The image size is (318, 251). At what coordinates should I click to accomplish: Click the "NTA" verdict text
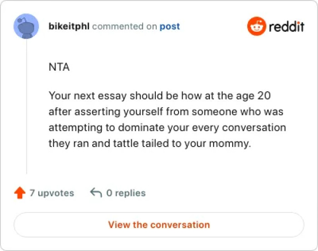tap(59, 67)
